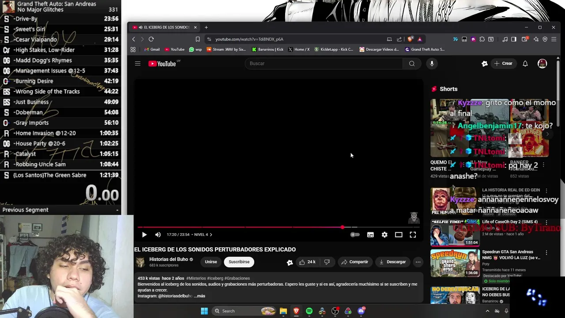Dislike the video with the thumbs-down
Screen dimensions: 565x318
[x=327, y=262]
